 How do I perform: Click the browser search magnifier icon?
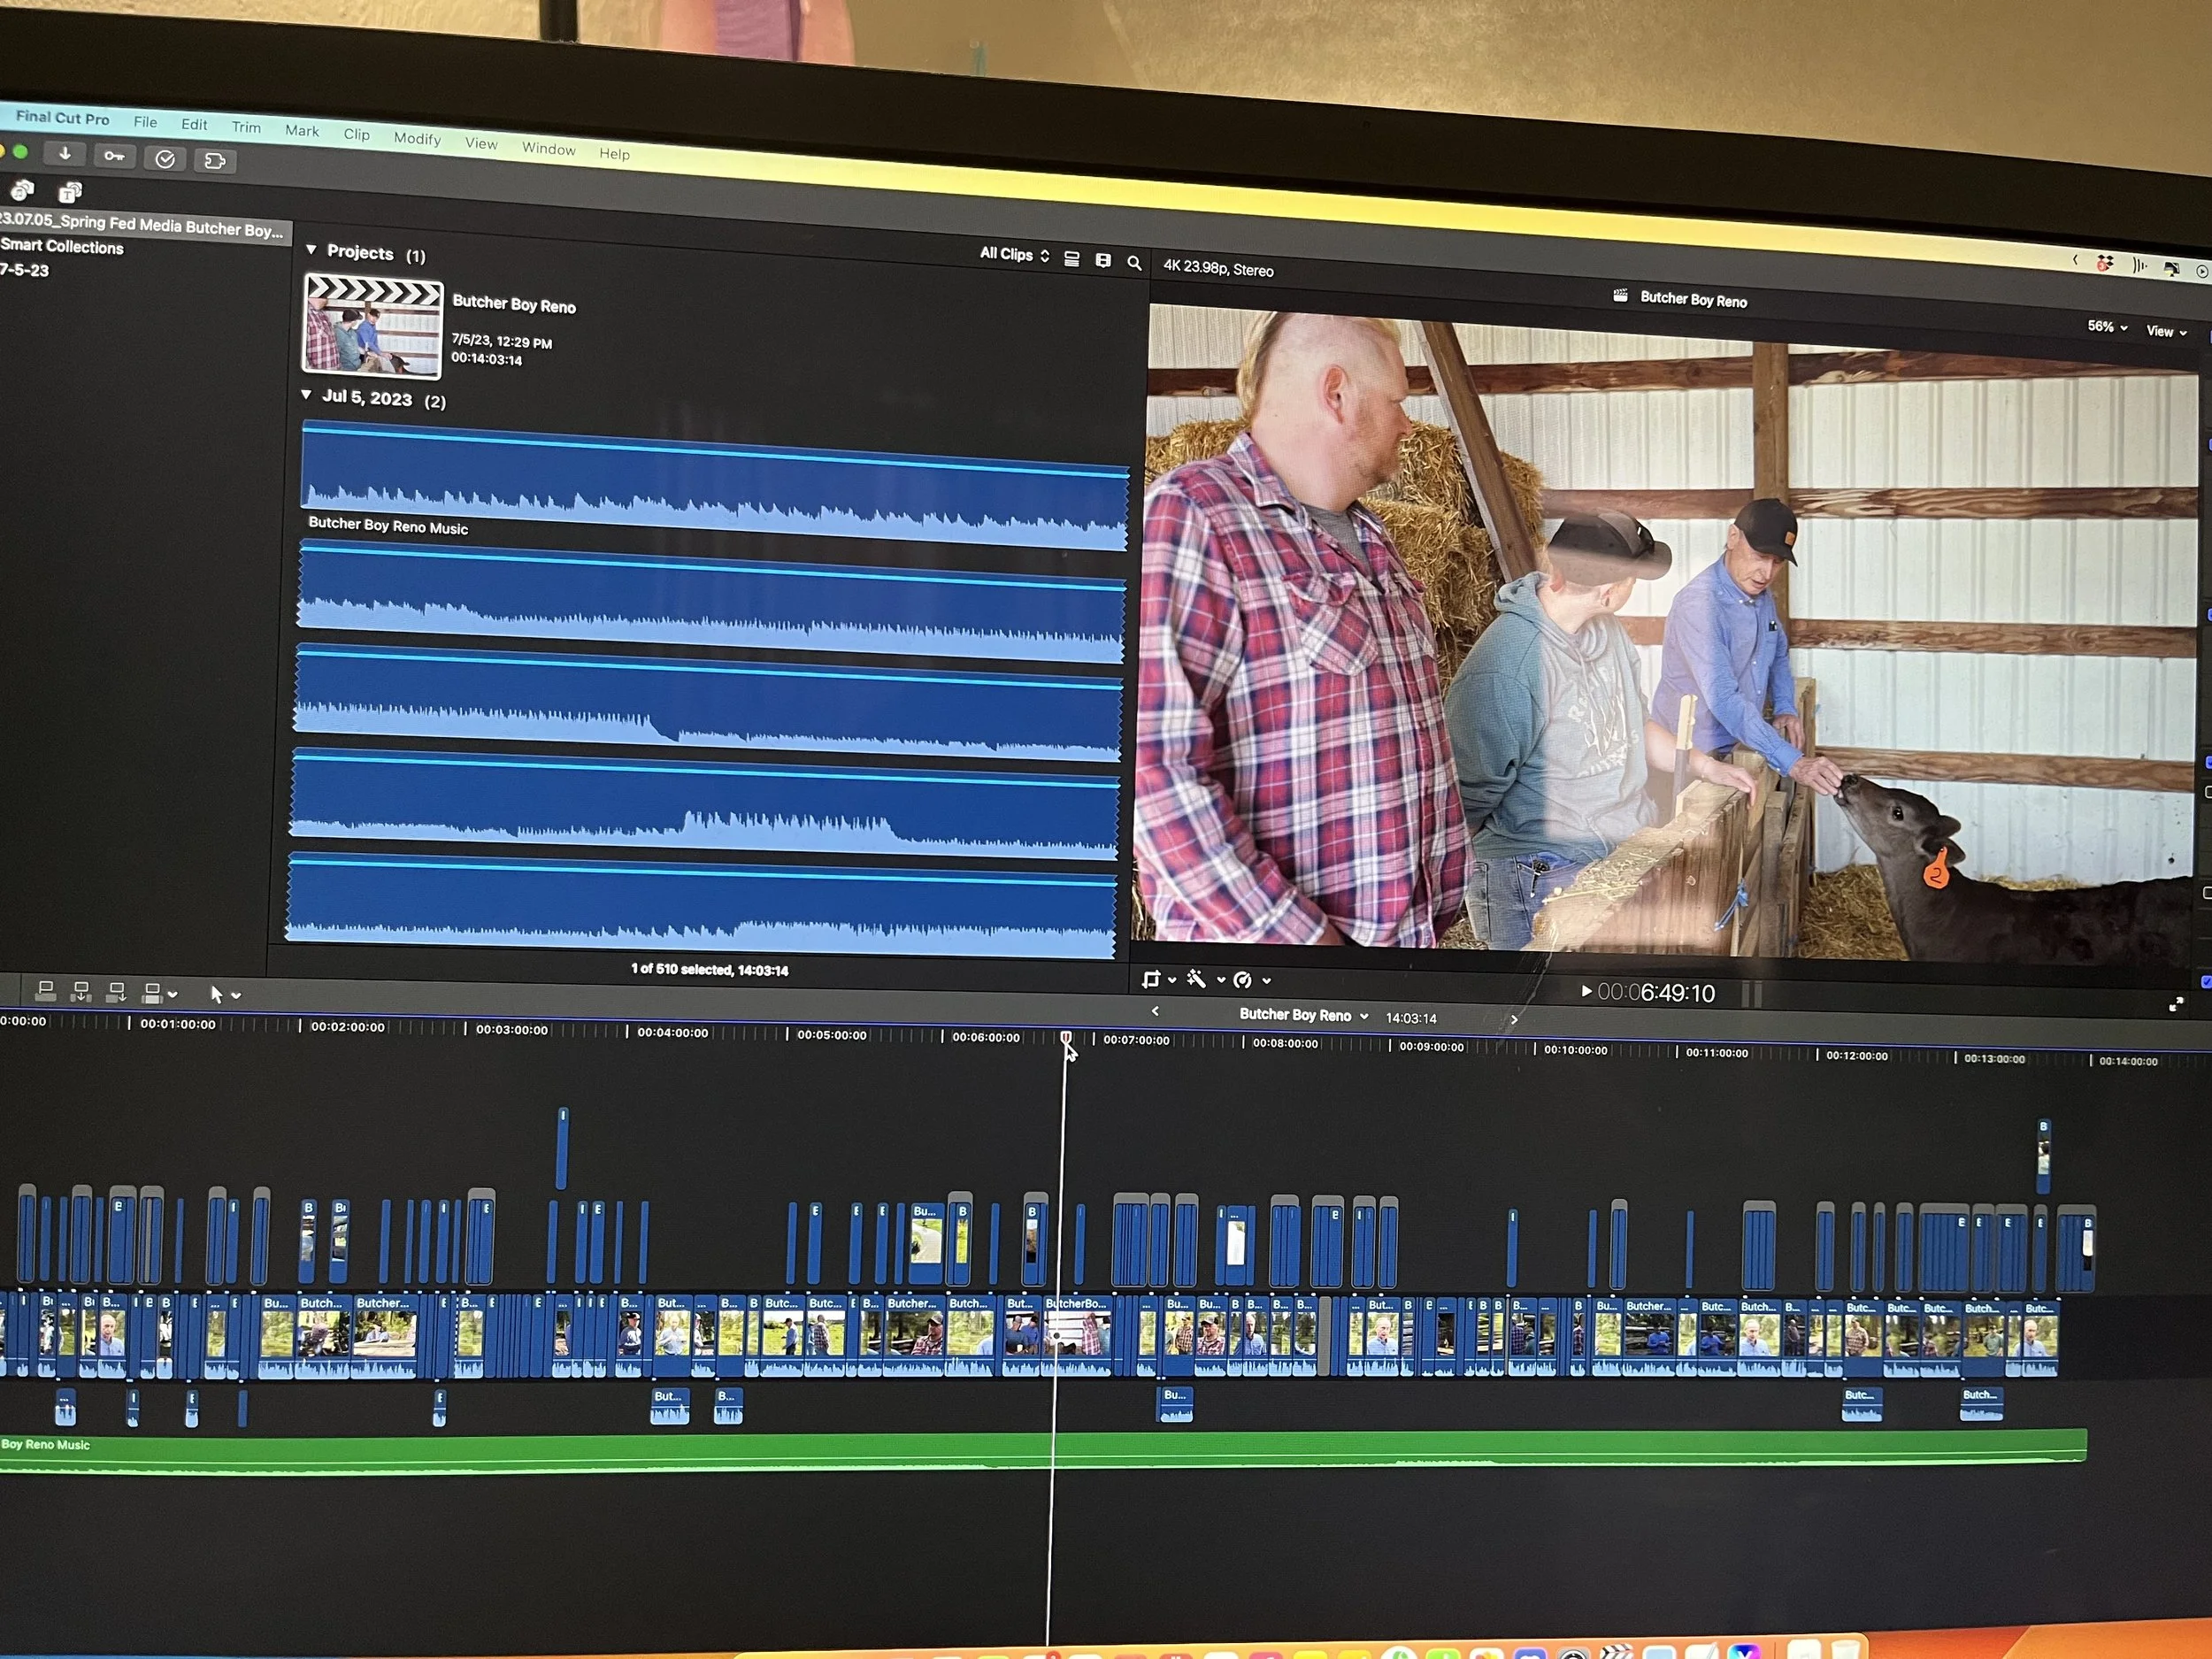point(1134,262)
